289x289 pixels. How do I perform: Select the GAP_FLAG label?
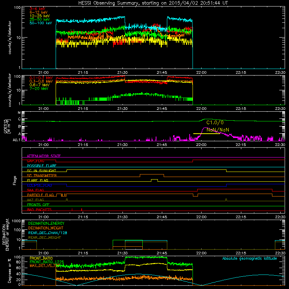coord(35,161)
